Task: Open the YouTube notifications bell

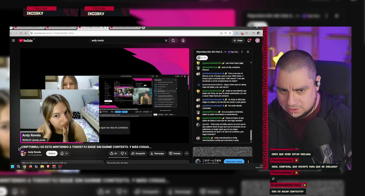Action: (249, 41)
